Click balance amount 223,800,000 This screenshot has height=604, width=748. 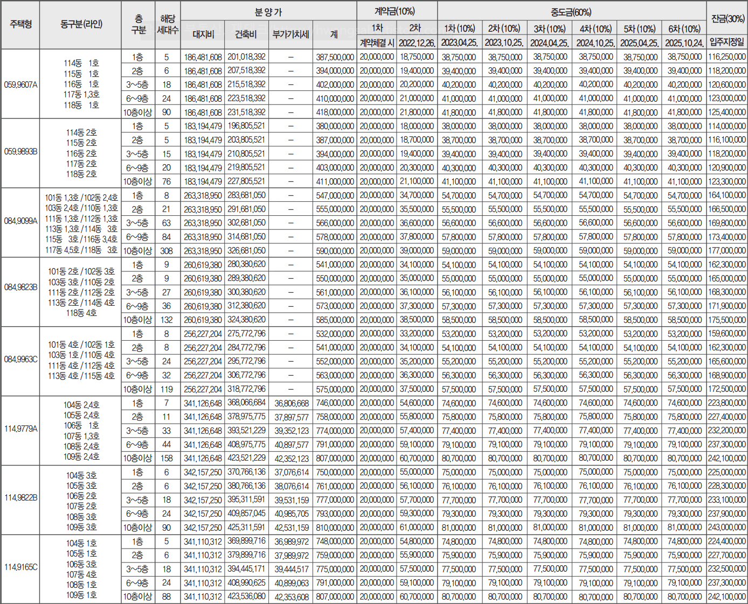(727, 403)
